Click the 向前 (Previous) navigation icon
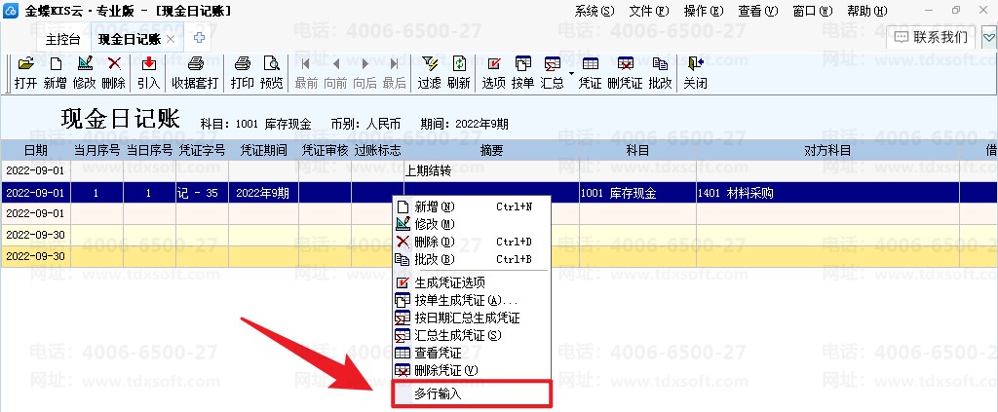The width and height of the screenshot is (998, 412). click(x=335, y=72)
